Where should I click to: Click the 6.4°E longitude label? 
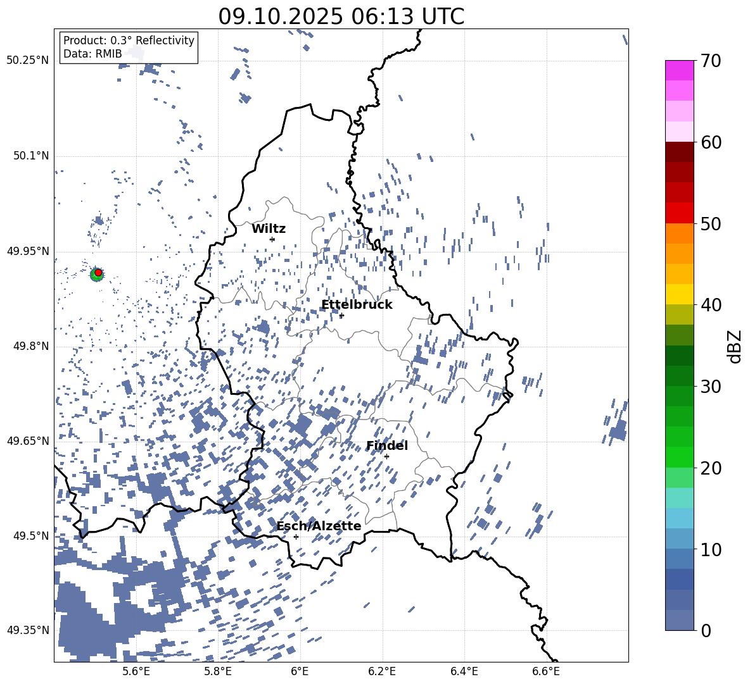(464, 671)
